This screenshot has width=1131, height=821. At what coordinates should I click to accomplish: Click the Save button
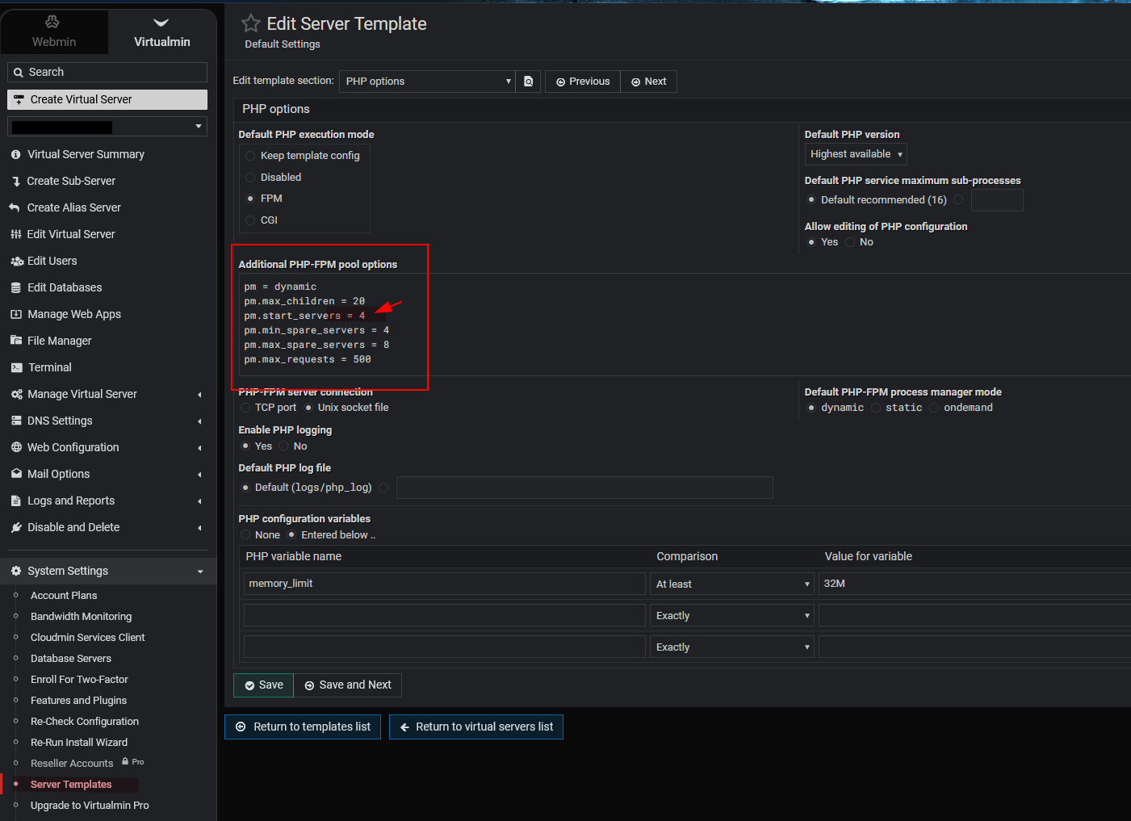263,685
